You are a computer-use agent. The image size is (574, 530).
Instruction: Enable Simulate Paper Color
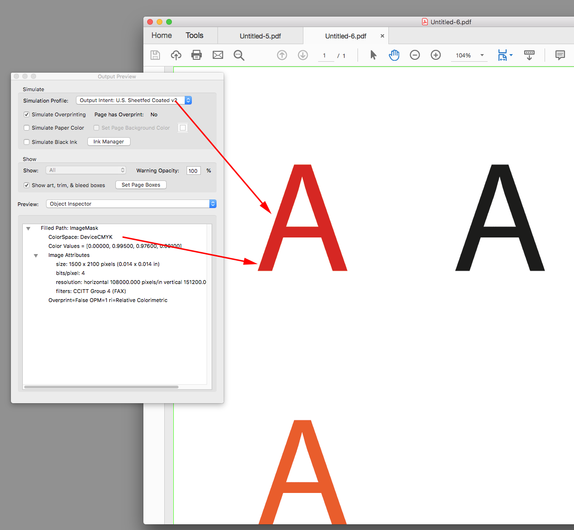tap(27, 128)
